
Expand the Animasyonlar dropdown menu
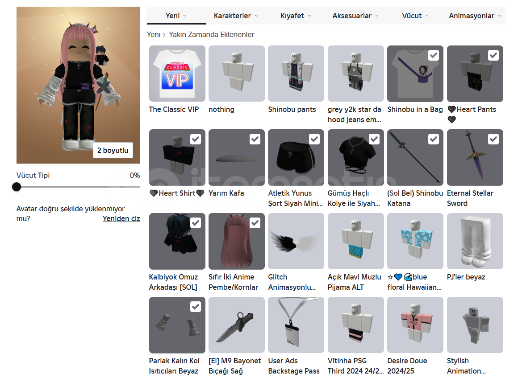(x=475, y=16)
